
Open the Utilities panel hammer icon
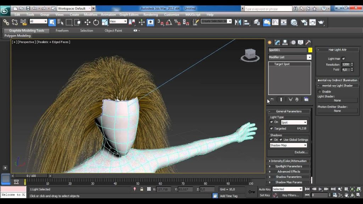308,42
